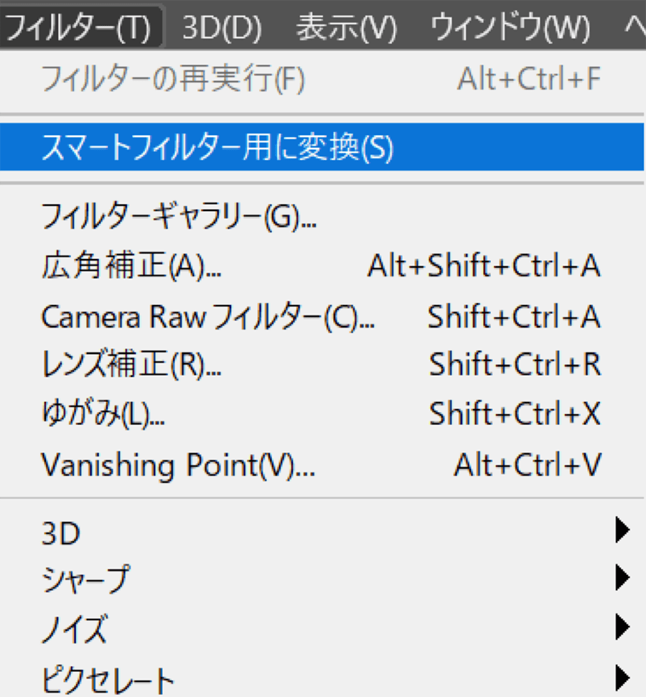The width and height of the screenshot is (646, 697).
Task: Launch 広角補正(A)... filter
Action: (322, 266)
